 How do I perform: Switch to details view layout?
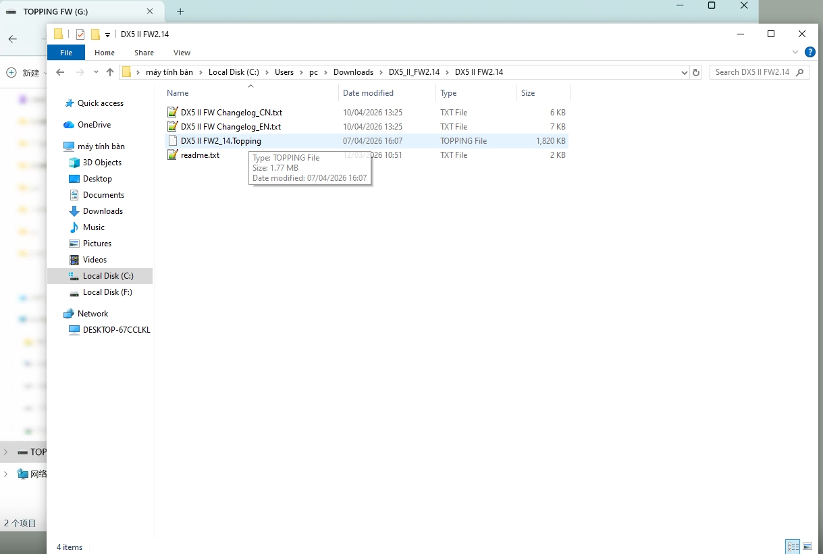tap(793, 547)
